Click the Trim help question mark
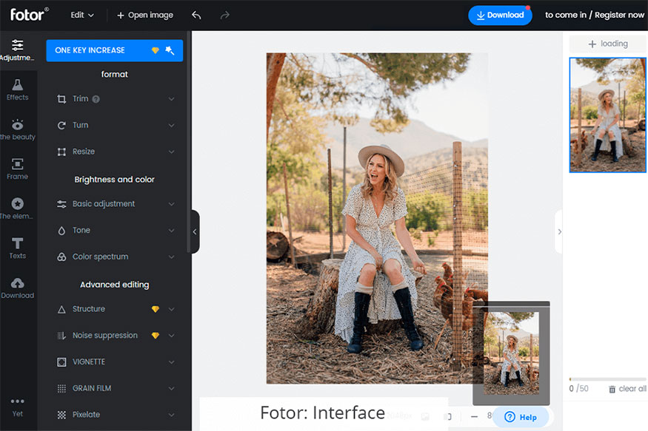The width and height of the screenshot is (648, 431). click(x=96, y=99)
